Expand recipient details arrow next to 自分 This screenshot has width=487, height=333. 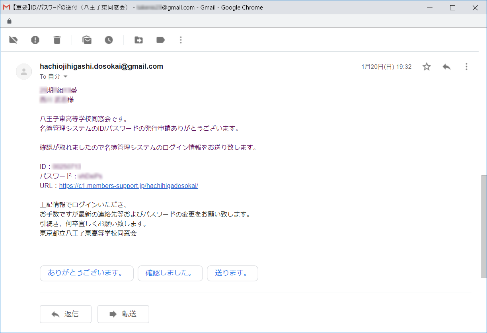[x=66, y=77]
